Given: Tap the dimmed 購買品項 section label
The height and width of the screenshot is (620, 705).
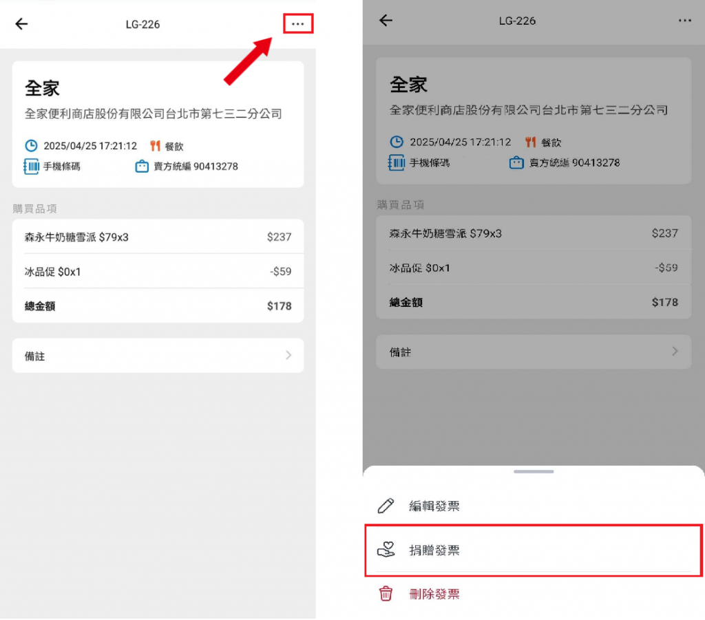Looking at the screenshot, I should [x=400, y=205].
